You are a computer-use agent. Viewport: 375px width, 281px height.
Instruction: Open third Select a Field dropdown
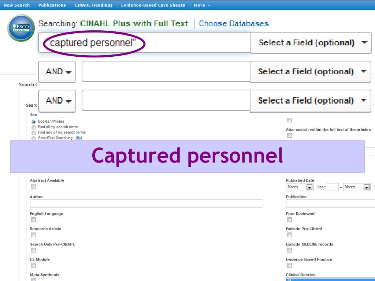(311, 101)
